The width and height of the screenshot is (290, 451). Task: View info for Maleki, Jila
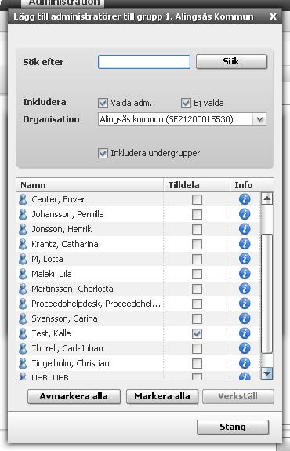245,274
